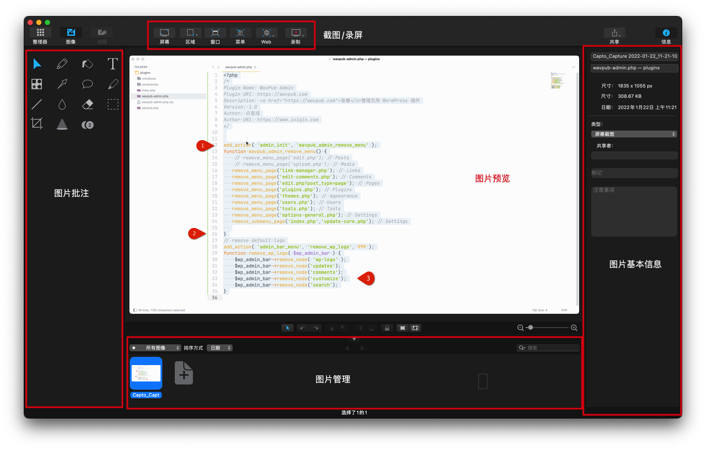Select the Text annotation tool
The image size is (706, 450).
[x=113, y=64]
